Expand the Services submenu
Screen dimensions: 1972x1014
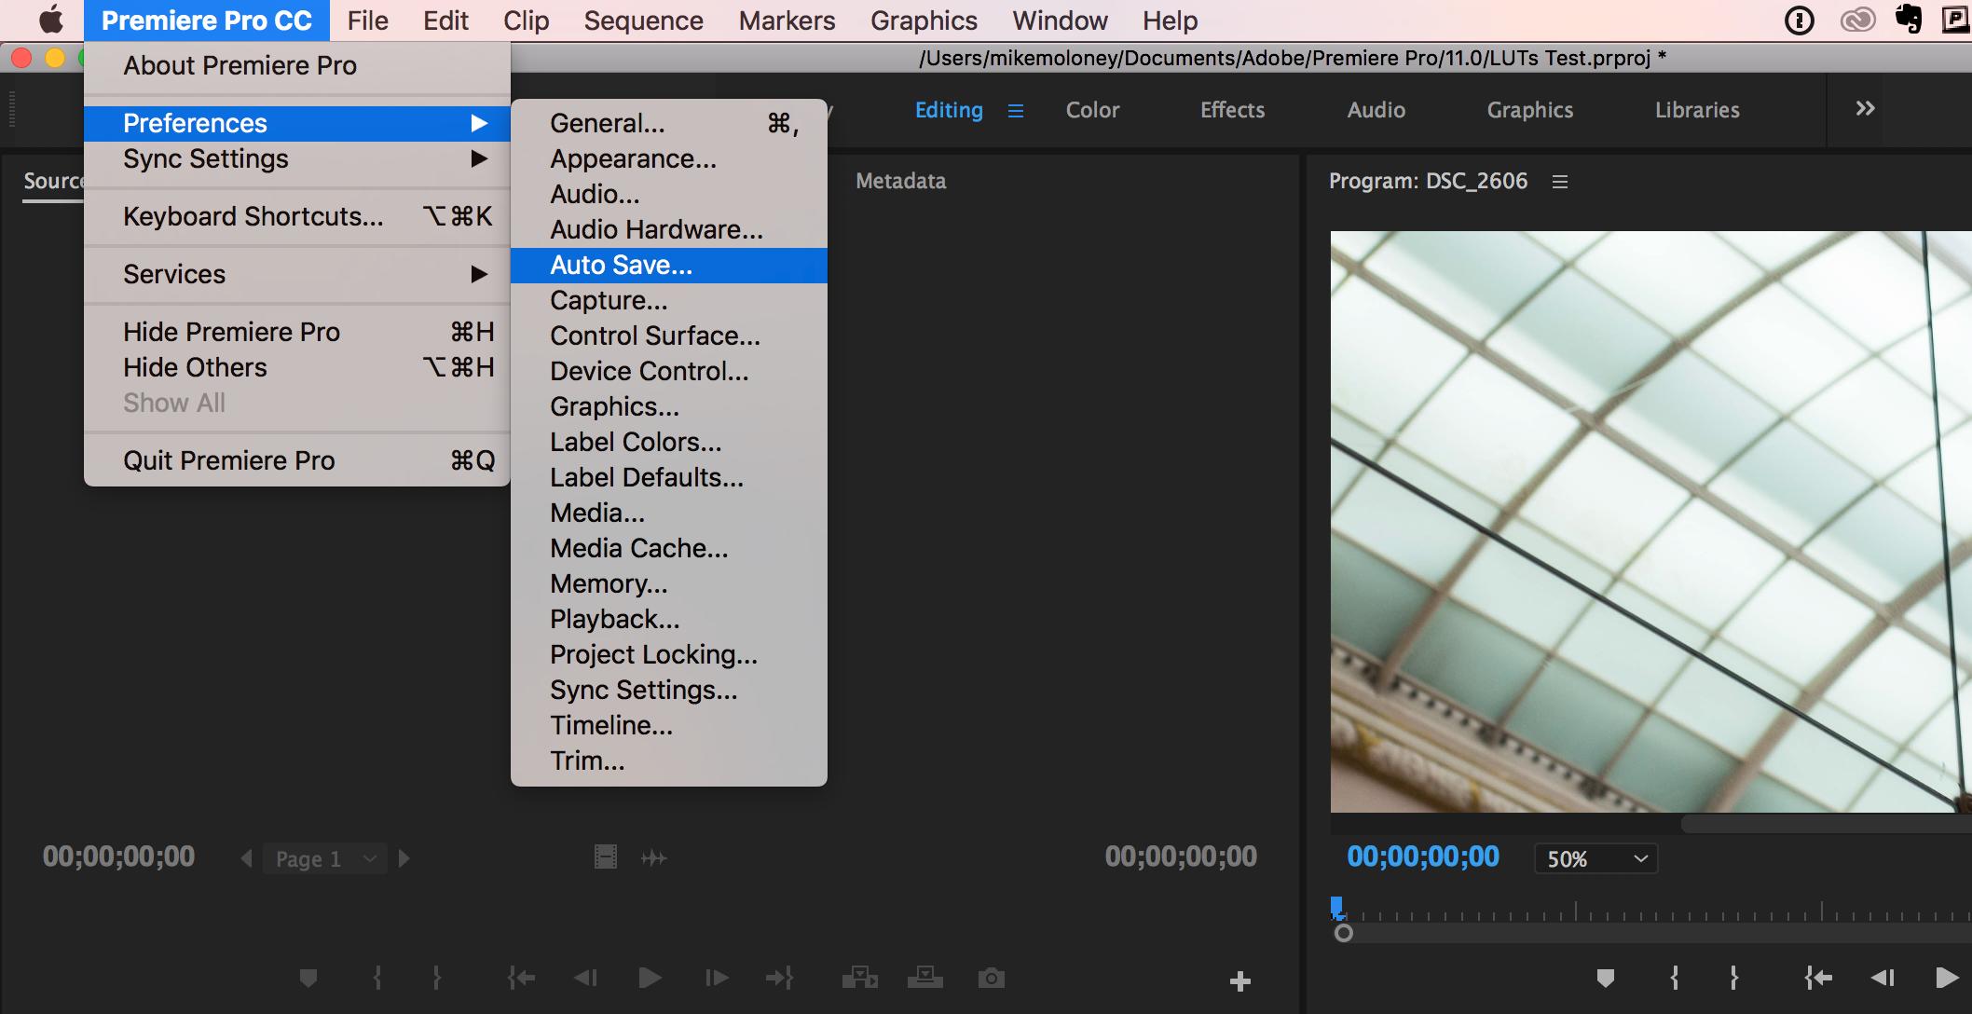[x=296, y=275]
